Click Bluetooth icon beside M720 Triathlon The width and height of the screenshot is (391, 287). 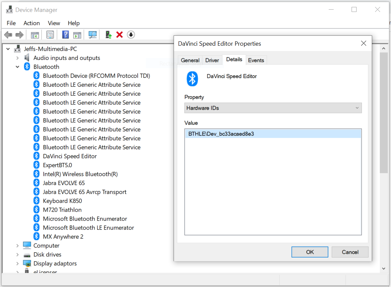click(36, 210)
